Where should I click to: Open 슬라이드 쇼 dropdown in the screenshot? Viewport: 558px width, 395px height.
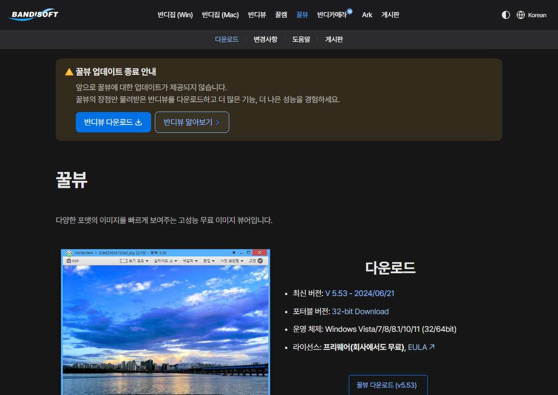[x=166, y=261]
